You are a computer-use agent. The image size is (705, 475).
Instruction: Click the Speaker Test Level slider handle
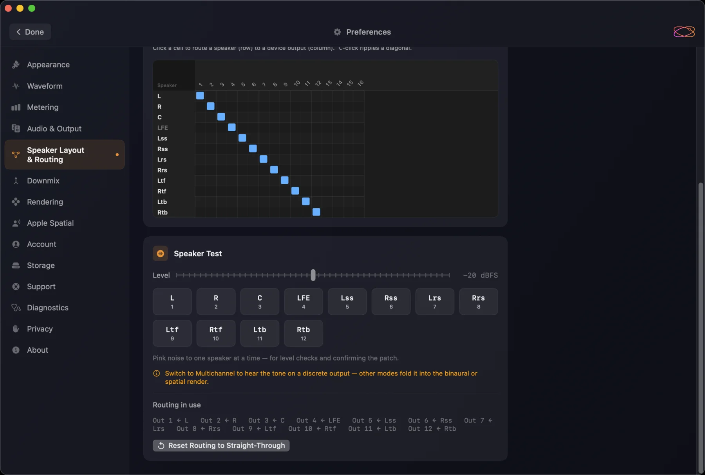313,275
